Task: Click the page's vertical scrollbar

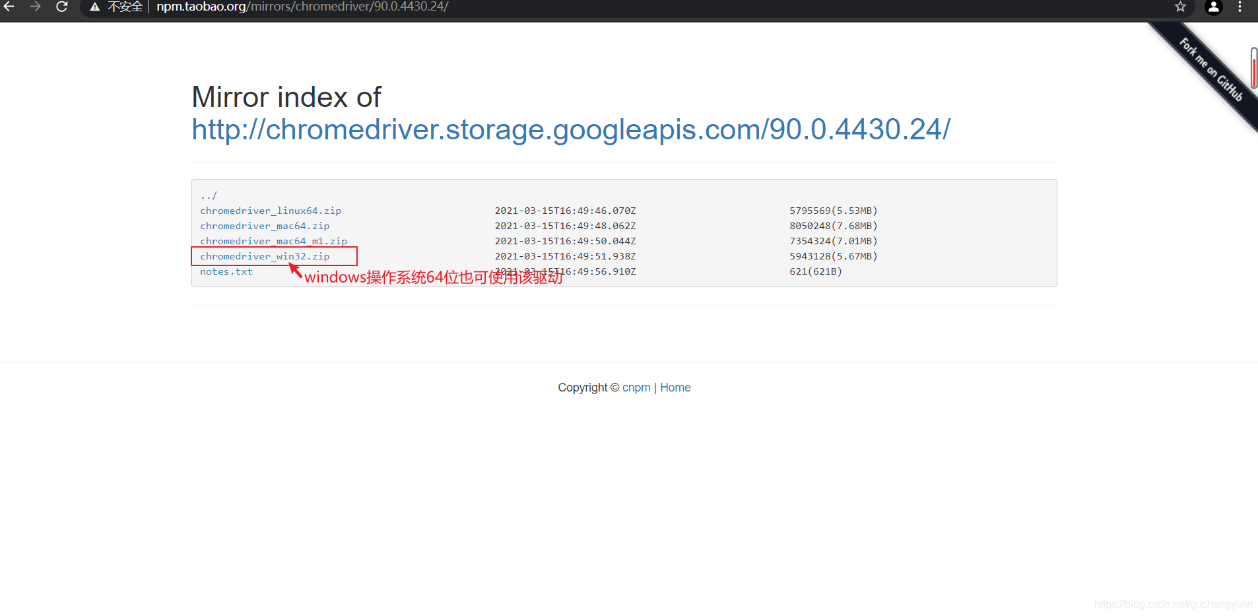Action: click(1253, 68)
